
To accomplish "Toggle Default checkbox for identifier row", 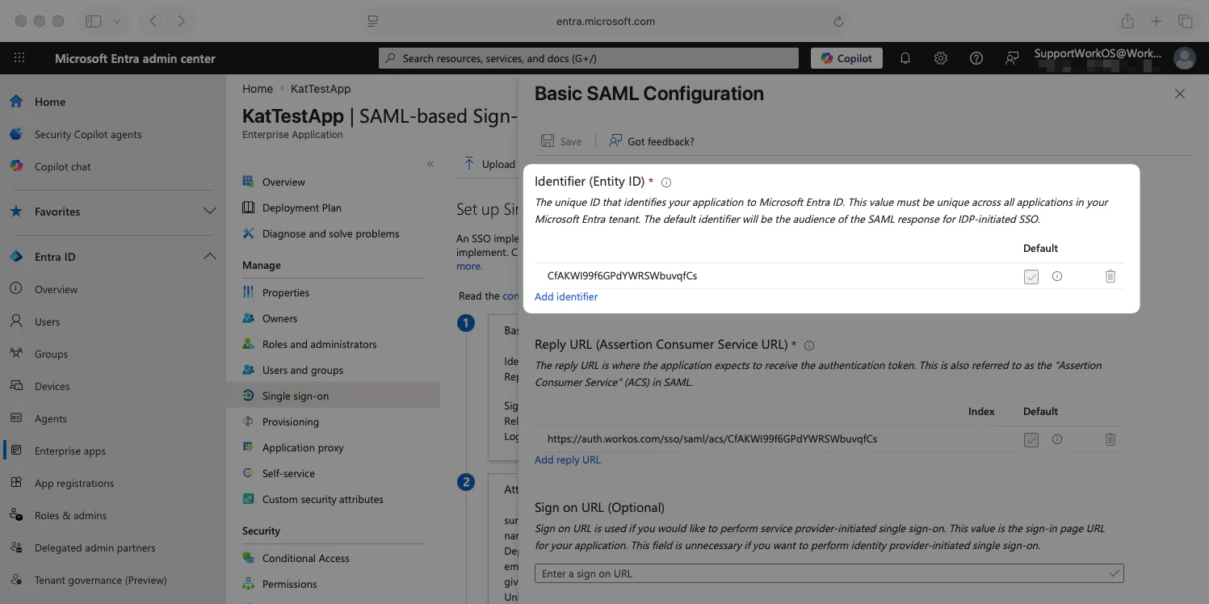I will [1031, 277].
